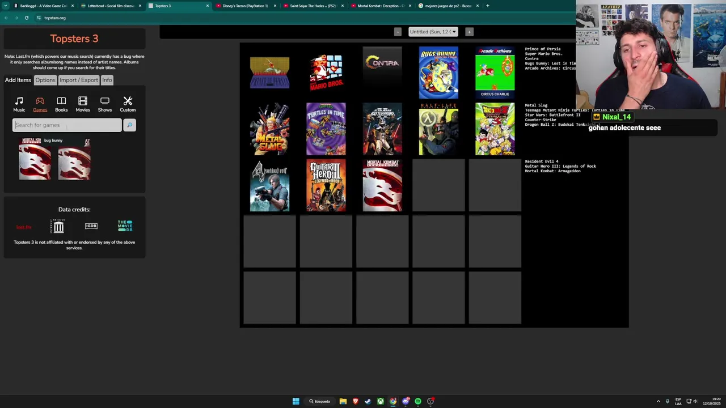Select the Super Mario Bros. cover
726x408 pixels.
(x=326, y=73)
